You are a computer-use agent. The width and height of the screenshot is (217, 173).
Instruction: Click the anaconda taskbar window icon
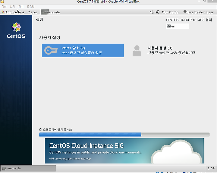coord(4,168)
